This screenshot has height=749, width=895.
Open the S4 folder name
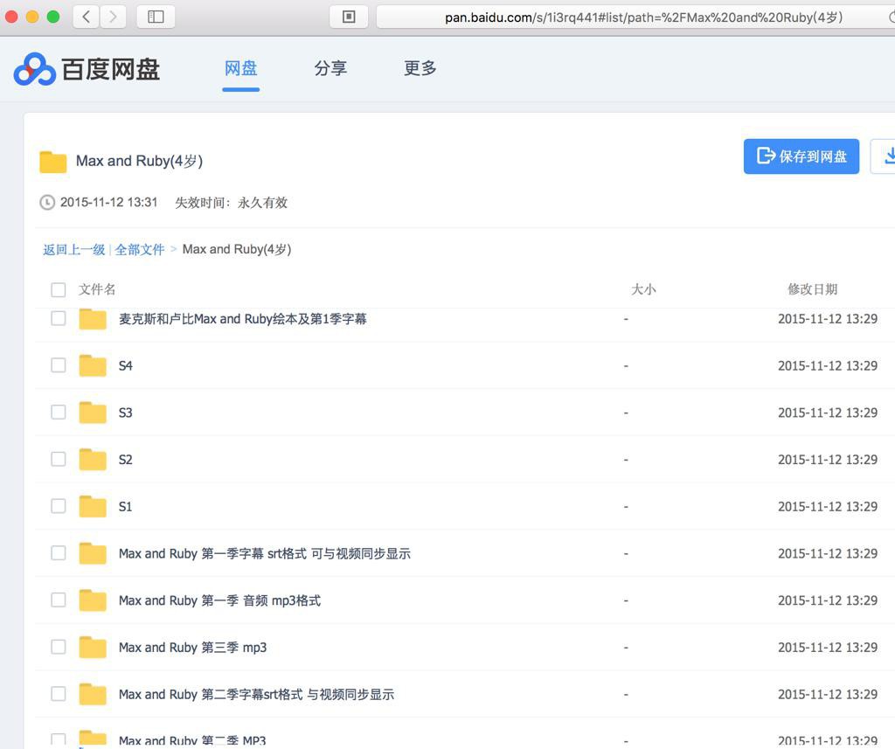126,366
